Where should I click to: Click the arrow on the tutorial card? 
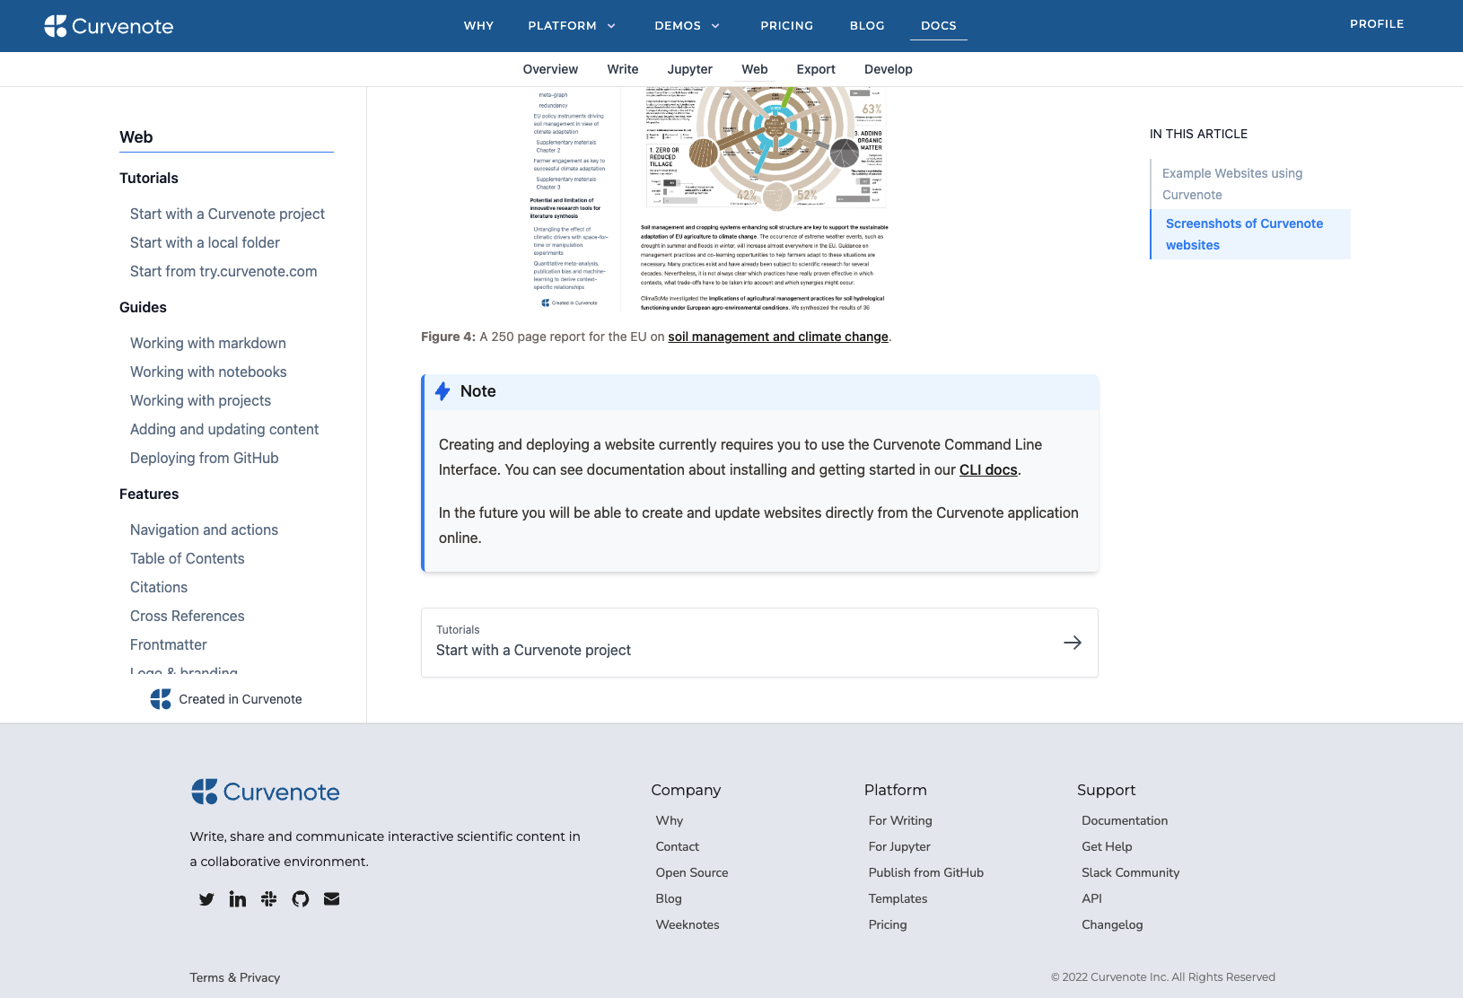click(1072, 642)
